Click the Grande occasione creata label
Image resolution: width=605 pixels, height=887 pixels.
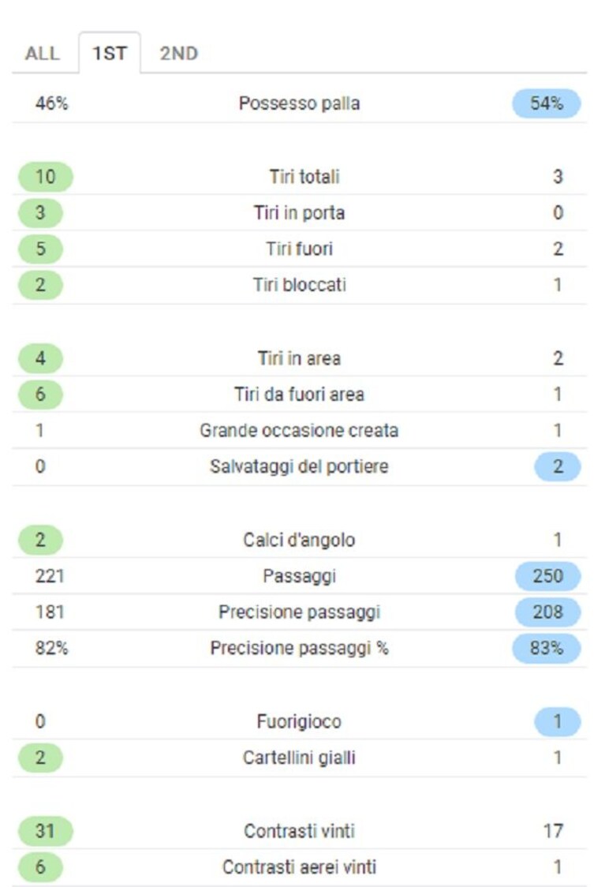pos(299,431)
